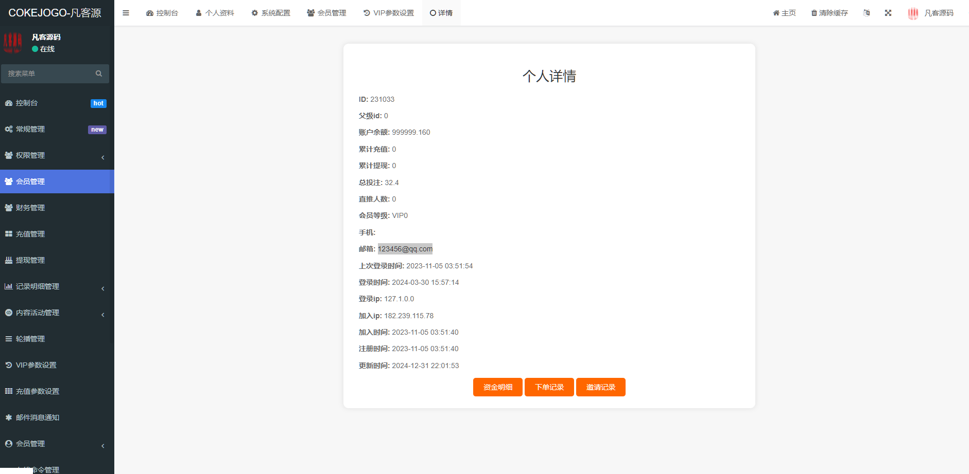The height and width of the screenshot is (474, 969).
Task: Toggle the sidebar with the hamburger icon
Action: click(x=126, y=12)
